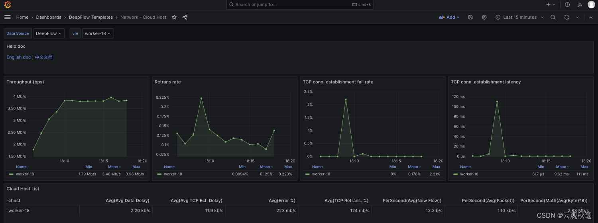Click TCP conn. establishment latency title
The image size is (598, 223).
coord(486,82)
